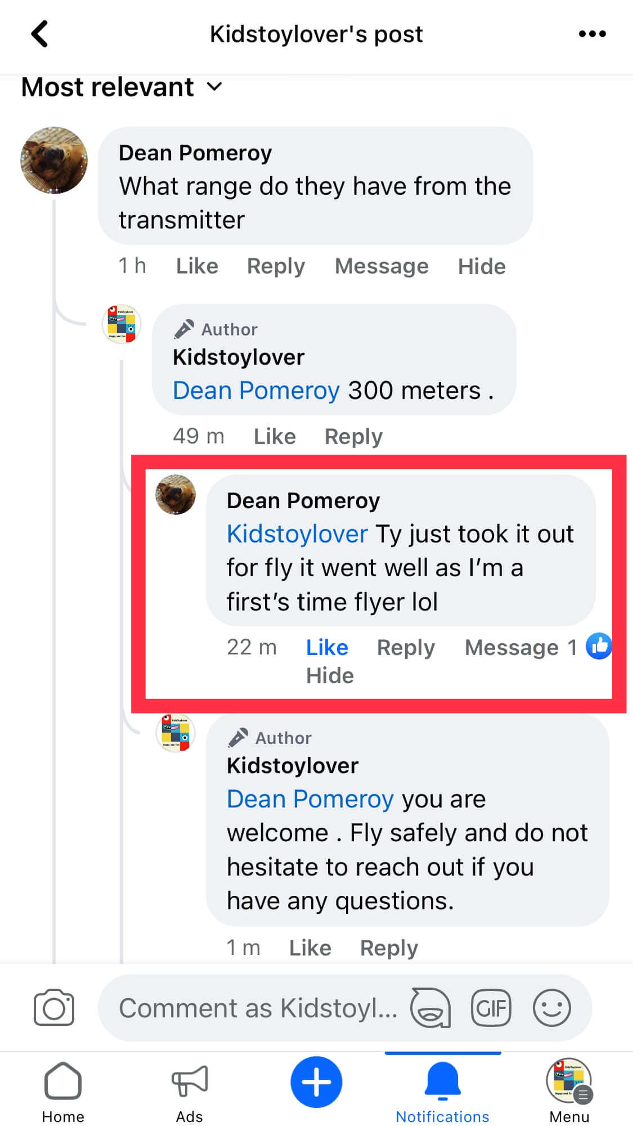This screenshot has width=633, height=1126.
Task: Open the avatar sticker picker
Action: (430, 1008)
